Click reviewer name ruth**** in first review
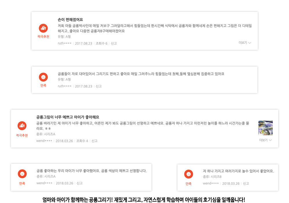This screenshot has height=203, width=289. pos(64,43)
